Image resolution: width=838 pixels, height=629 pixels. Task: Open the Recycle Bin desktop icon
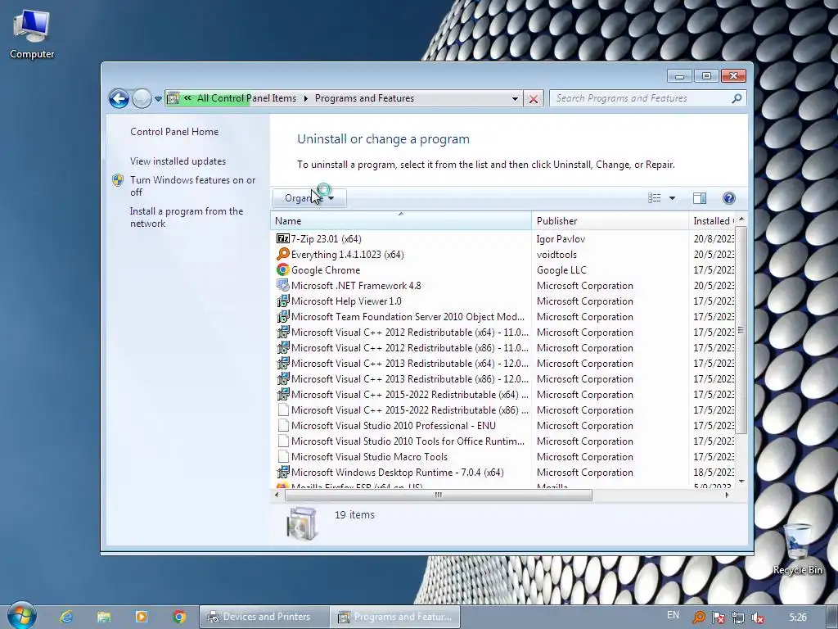pos(797,549)
